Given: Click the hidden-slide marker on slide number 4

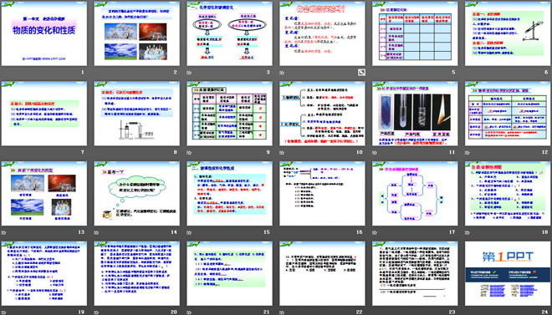Looking at the screenshot, I should pyautogui.click(x=361, y=73).
